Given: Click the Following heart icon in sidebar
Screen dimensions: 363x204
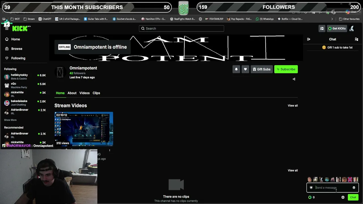Looking at the screenshot, I should point(7,58).
